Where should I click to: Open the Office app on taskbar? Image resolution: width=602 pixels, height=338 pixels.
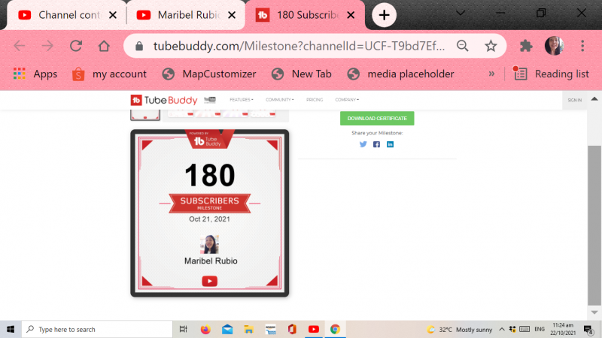coord(292,329)
